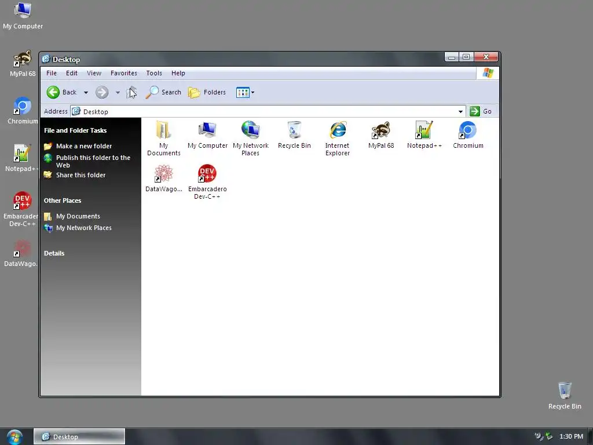Click the green Back arrow button

(53, 92)
